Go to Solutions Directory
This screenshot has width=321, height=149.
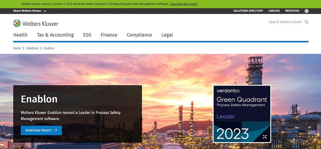(248, 11)
